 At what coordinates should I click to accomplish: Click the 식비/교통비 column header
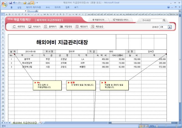[x=117, y=55]
